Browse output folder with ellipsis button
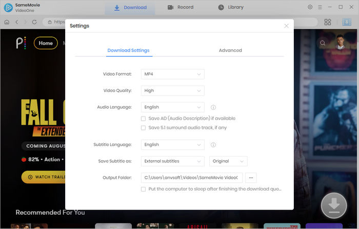The image size is (359, 229). (x=251, y=178)
